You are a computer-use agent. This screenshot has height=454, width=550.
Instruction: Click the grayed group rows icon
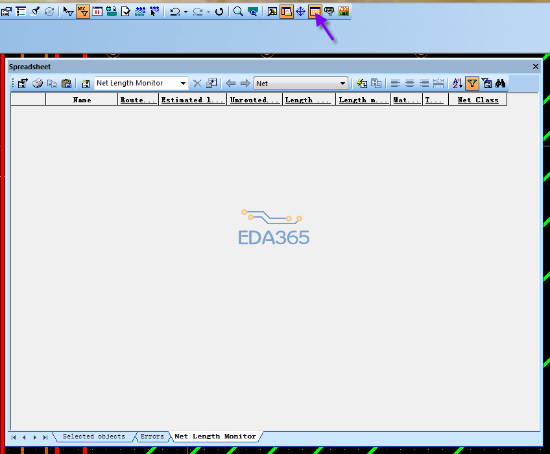[x=376, y=84]
